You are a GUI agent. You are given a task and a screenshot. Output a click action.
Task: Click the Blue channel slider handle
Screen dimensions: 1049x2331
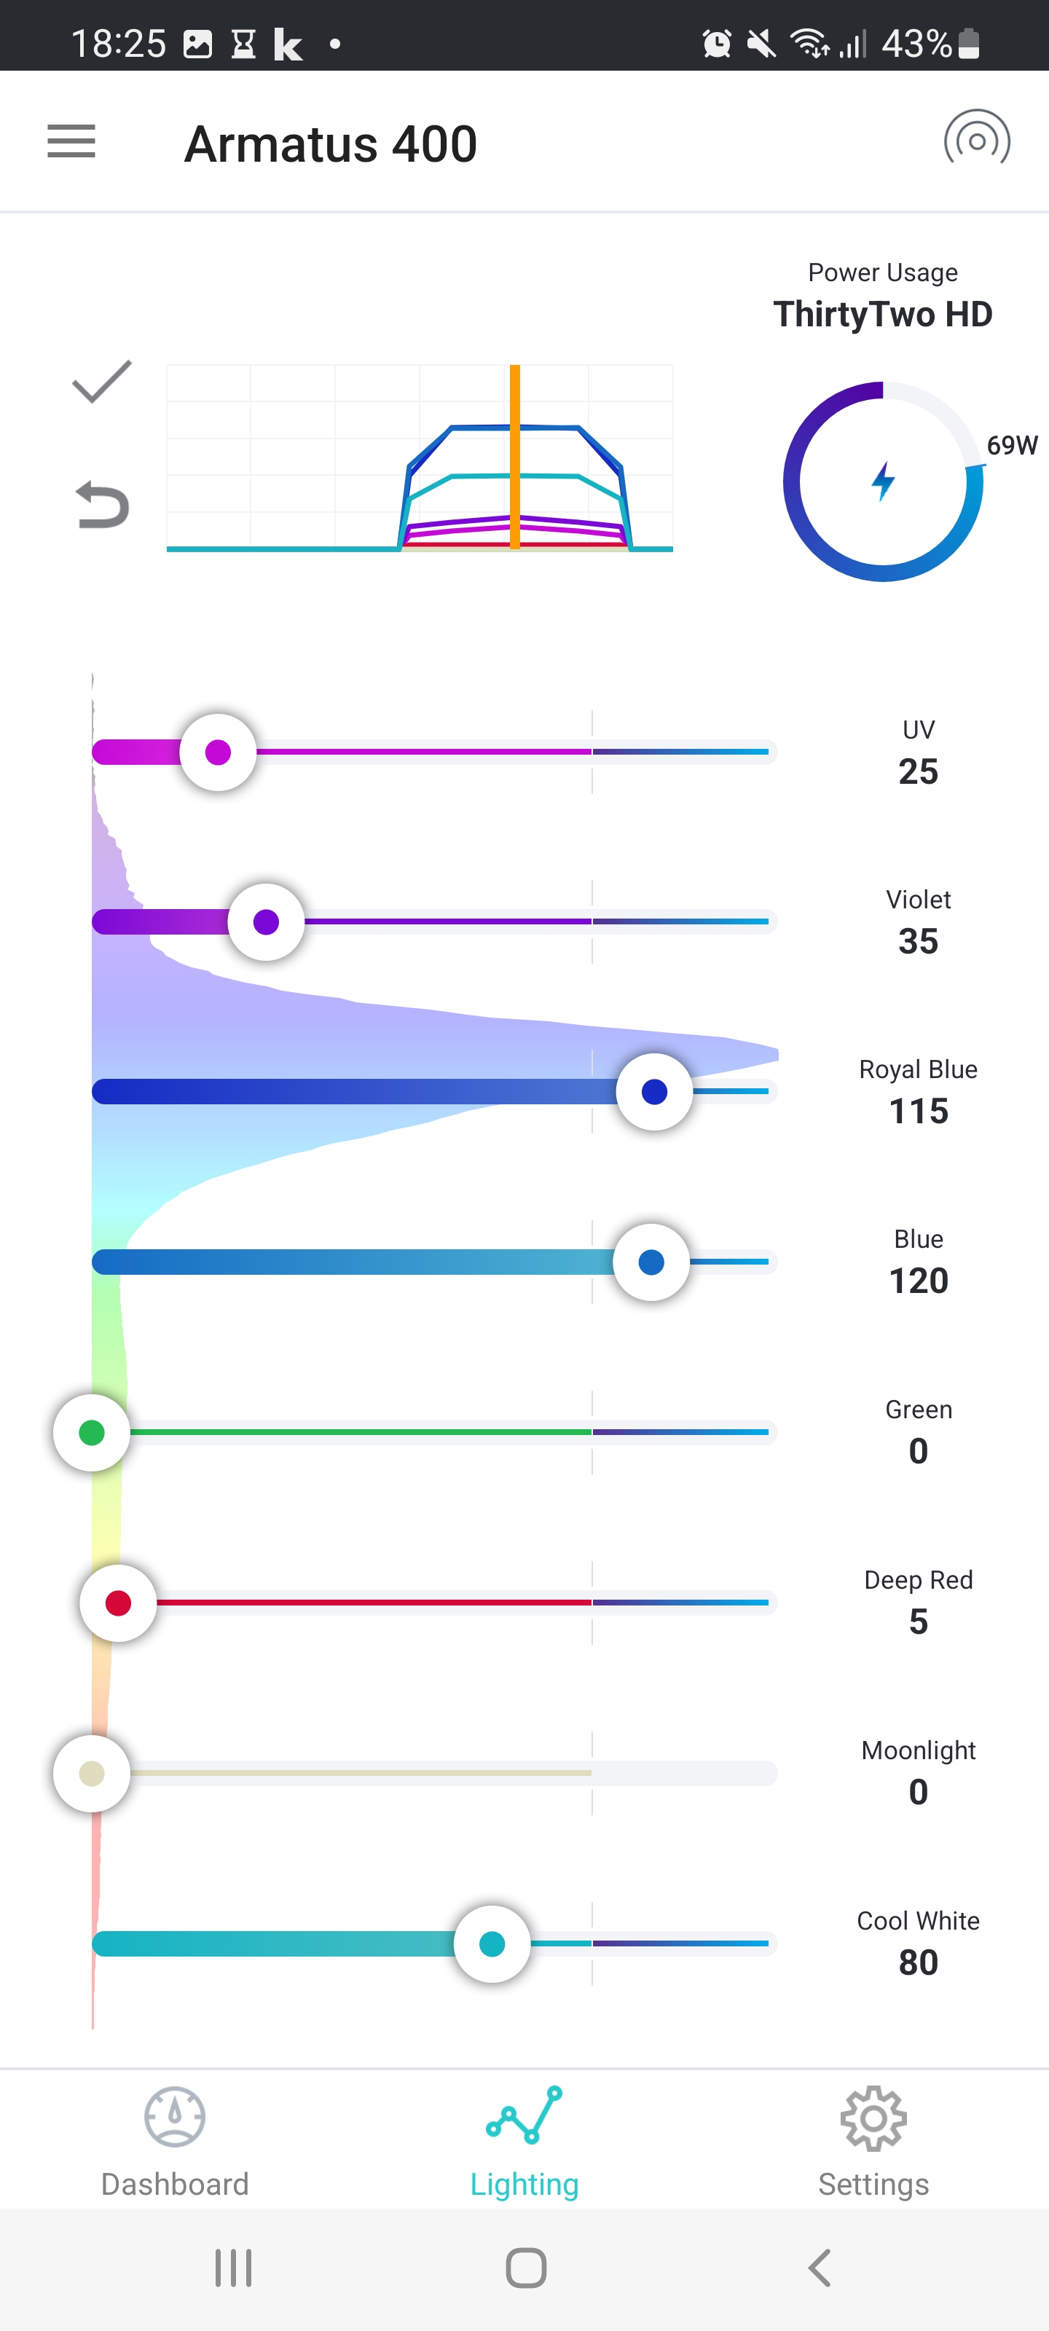pos(651,1262)
